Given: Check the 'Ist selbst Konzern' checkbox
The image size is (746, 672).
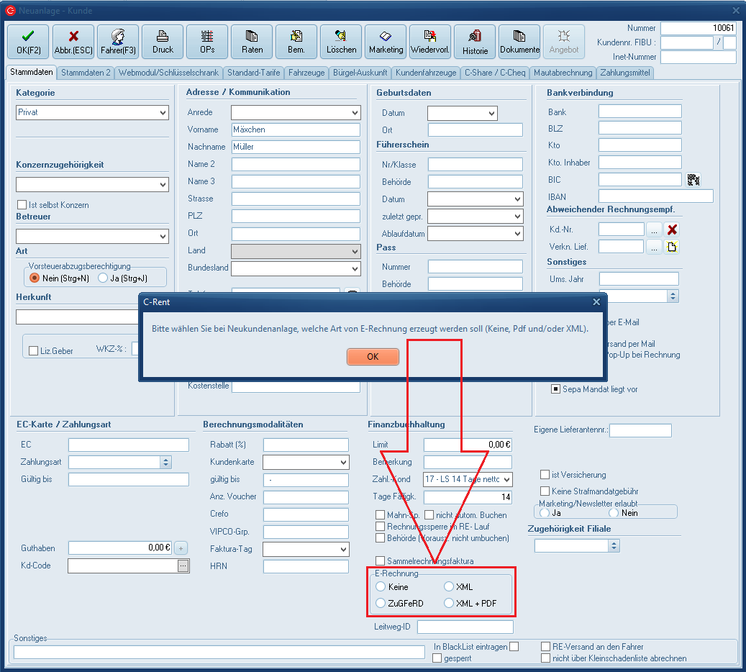Looking at the screenshot, I should [x=22, y=205].
